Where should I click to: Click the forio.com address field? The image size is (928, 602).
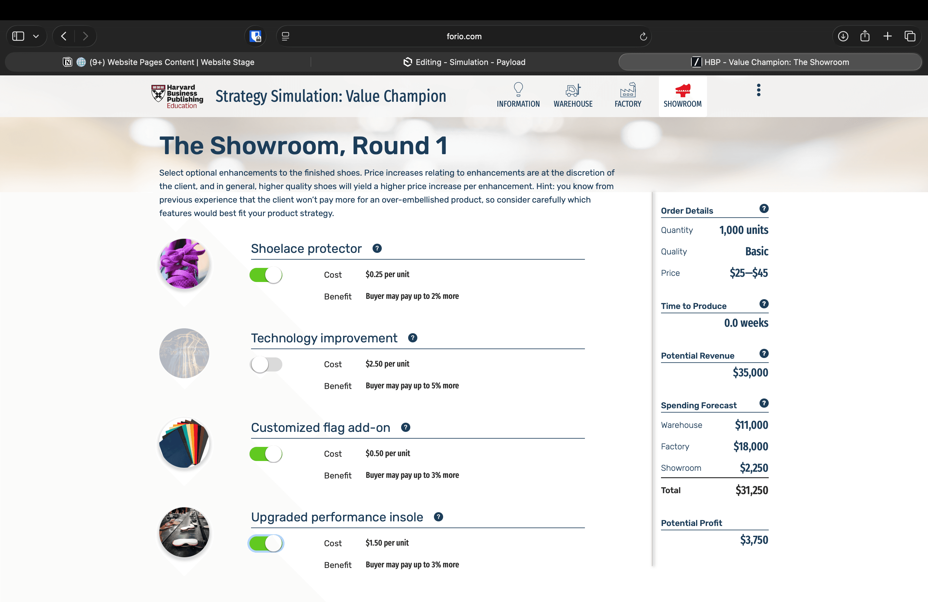click(464, 36)
